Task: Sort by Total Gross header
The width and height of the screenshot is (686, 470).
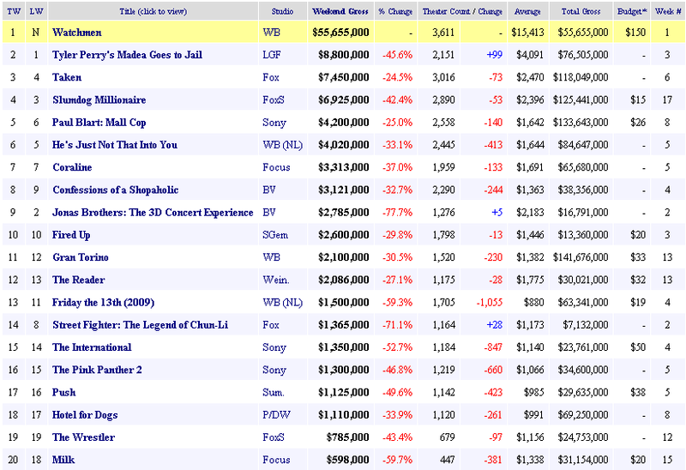Action: coord(586,11)
